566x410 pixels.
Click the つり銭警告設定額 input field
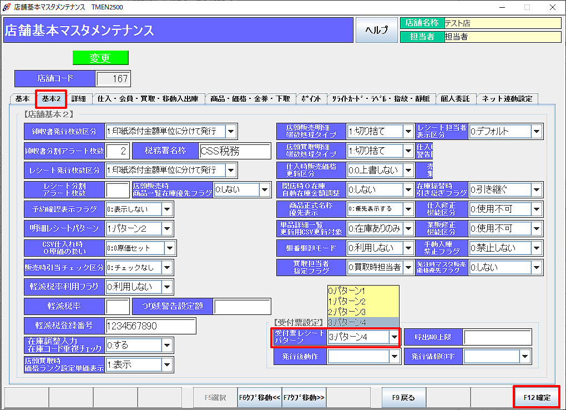(242, 307)
